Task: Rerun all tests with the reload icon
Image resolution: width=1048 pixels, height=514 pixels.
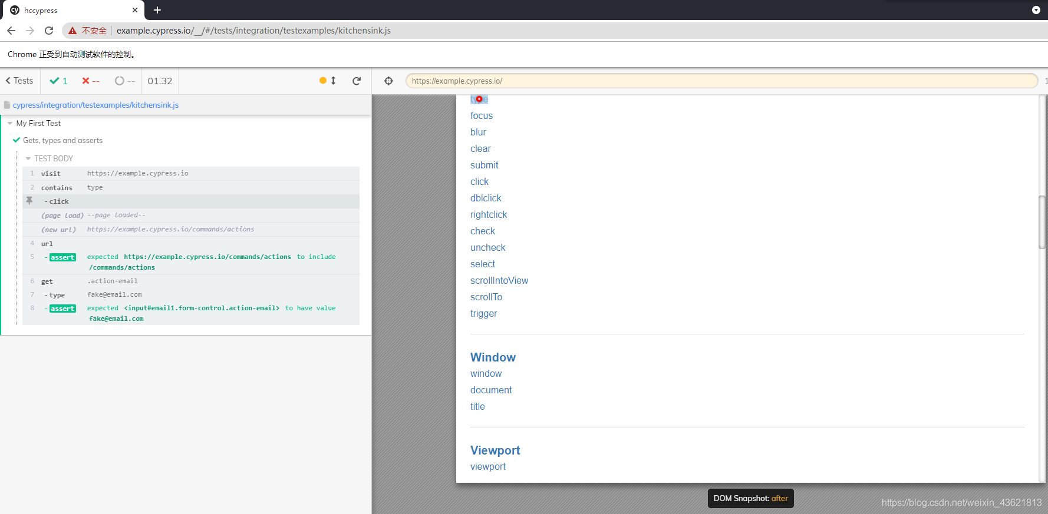Action: point(357,81)
